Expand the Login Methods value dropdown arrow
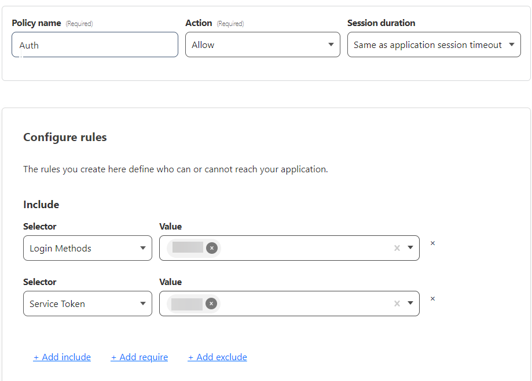 [410, 248]
